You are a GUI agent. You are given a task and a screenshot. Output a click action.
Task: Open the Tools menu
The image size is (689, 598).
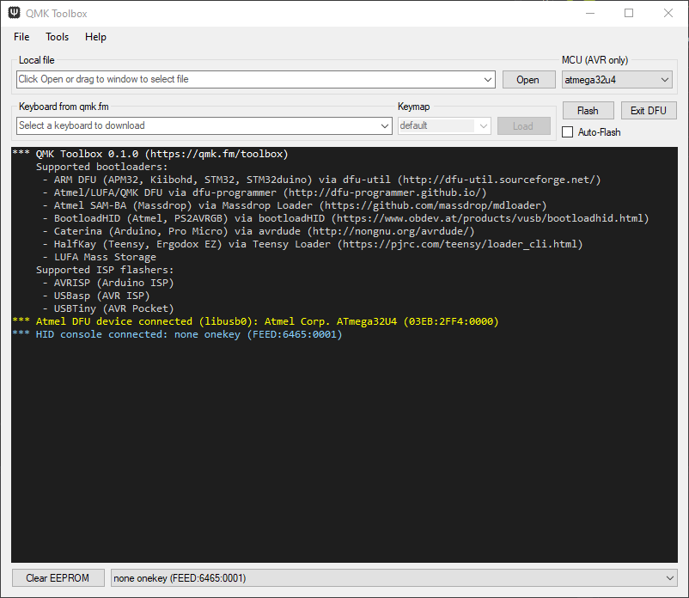pos(57,37)
